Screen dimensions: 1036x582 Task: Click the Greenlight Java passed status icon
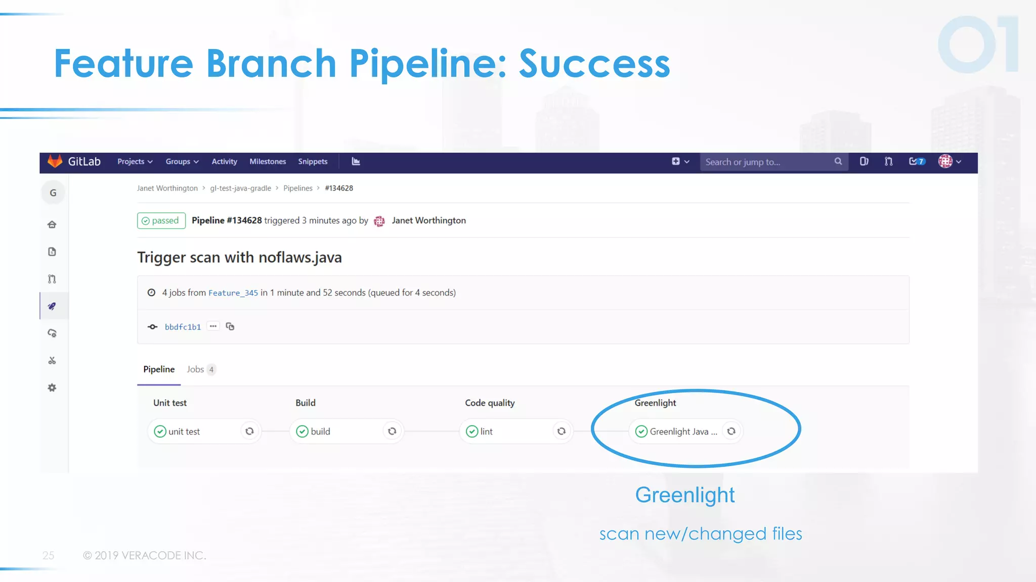point(641,431)
